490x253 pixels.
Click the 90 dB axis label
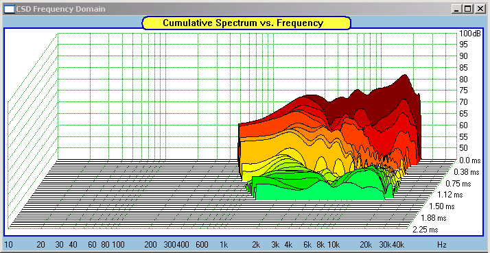click(463, 56)
